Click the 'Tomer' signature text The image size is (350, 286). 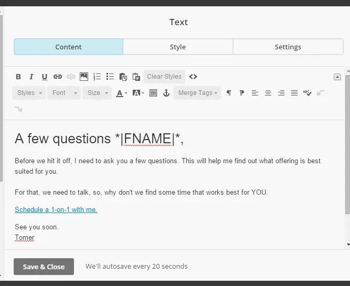[25, 237]
